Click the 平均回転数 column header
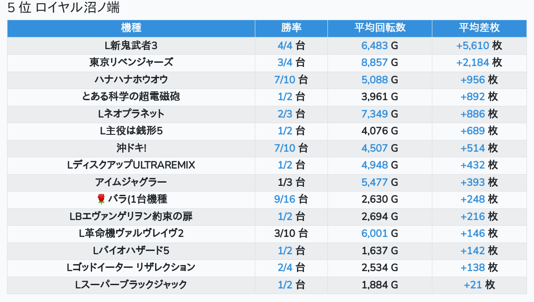The width and height of the screenshot is (534, 302). pyautogui.click(x=380, y=28)
